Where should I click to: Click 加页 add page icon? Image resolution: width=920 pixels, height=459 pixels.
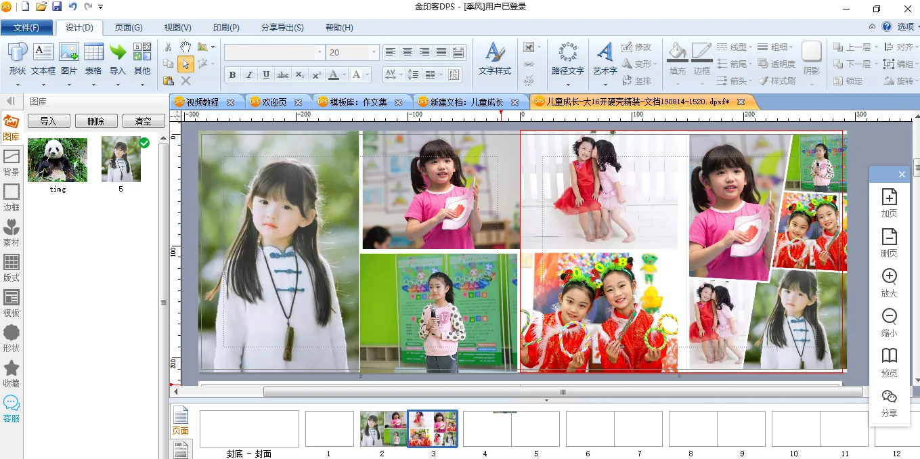pyautogui.click(x=889, y=202)
